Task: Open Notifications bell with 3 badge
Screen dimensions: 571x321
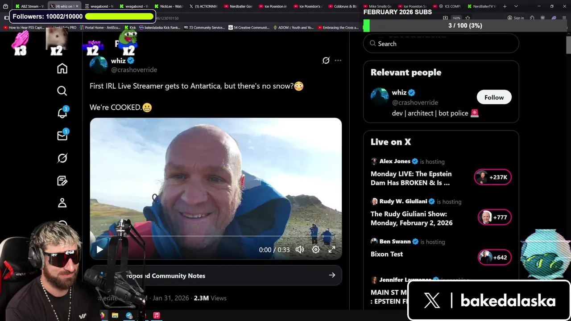Action: tap(62, 113)
